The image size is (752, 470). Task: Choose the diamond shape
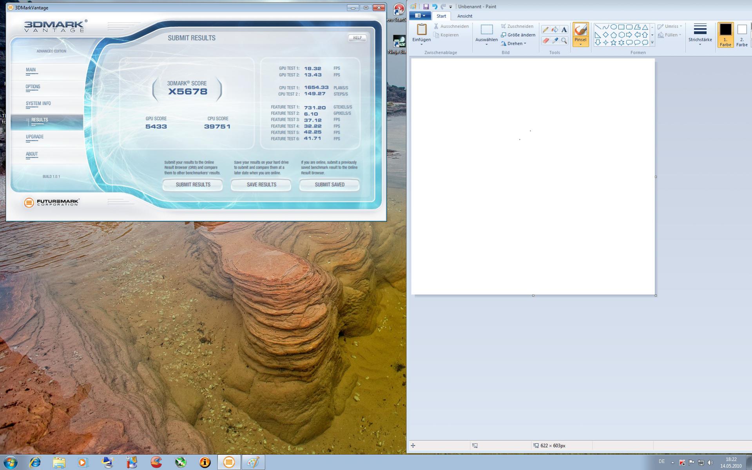point(606,35)
